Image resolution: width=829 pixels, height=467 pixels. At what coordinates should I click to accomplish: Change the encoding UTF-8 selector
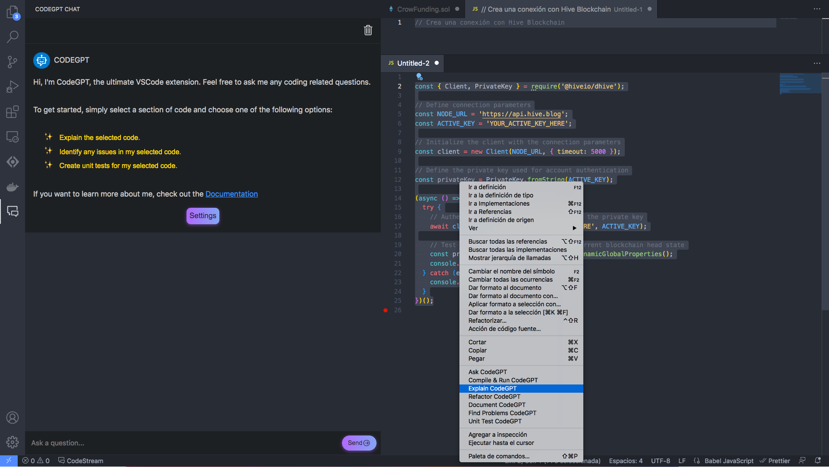[661, 461]
